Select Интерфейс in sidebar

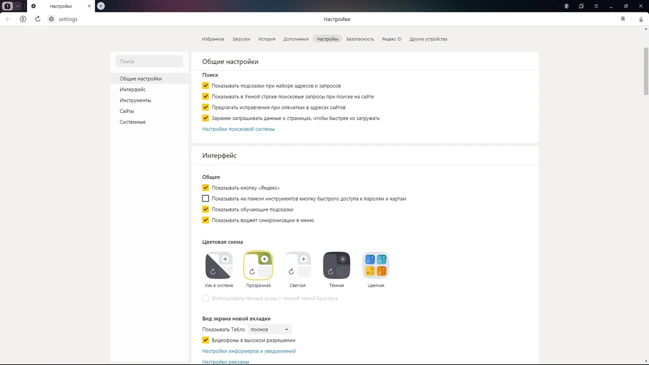149,90
